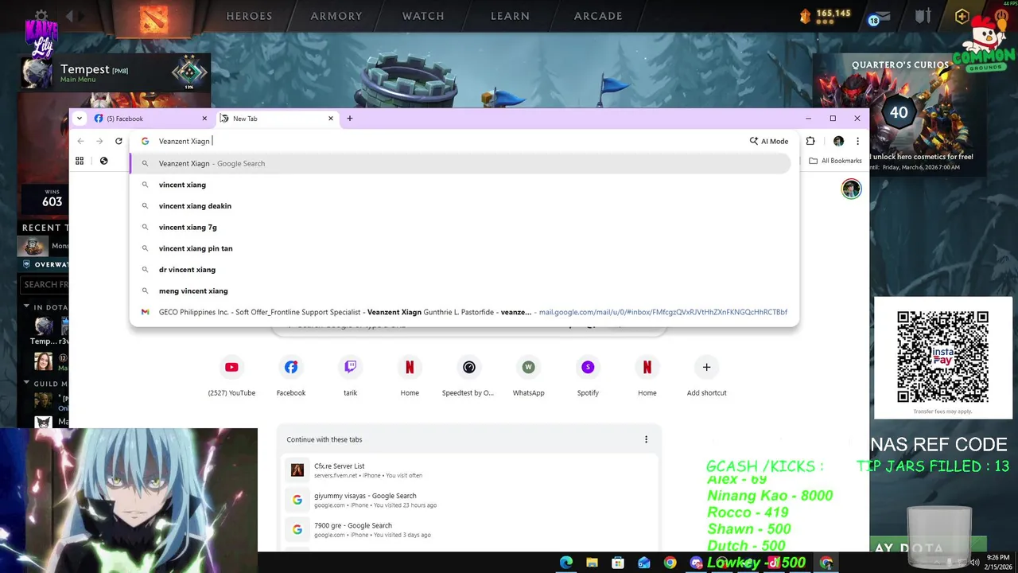Image resolution: width=1018 pixels, height=573 pixels.
Task: Open 'Continue with these tabs' options menu
Action: click(x=646, y=439)
